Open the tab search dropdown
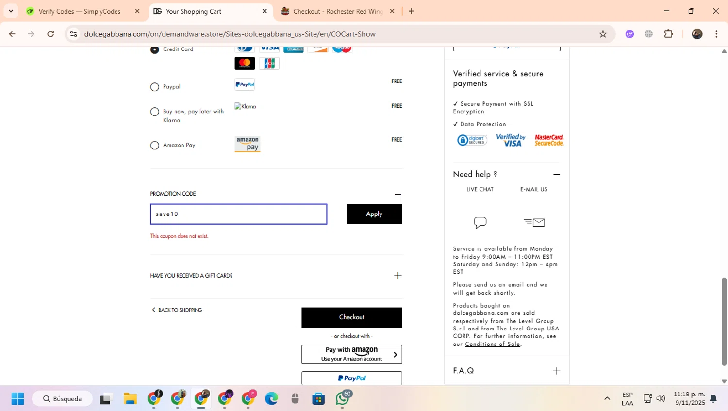The width and height of the screenshot is (728, 411). click(11, 11)
